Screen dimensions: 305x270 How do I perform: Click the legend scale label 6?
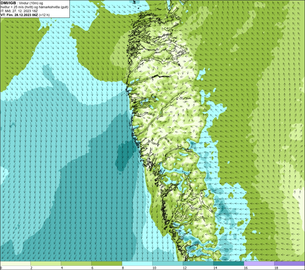[x=92, y=268]
